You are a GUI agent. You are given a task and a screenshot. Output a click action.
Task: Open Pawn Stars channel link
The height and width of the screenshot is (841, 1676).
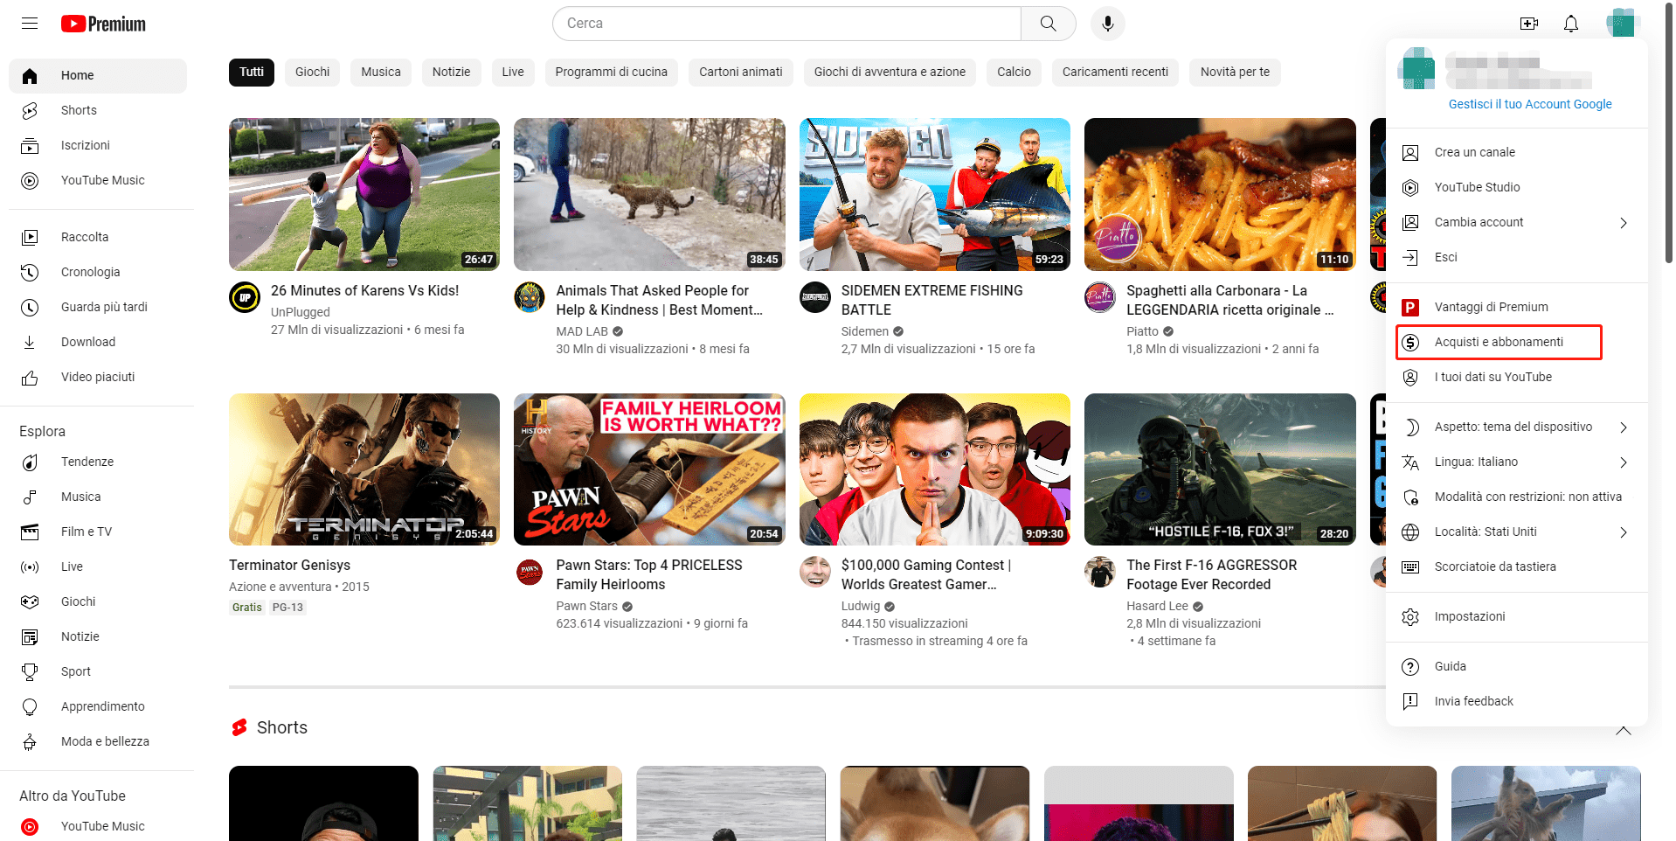pyautogui.click(x=586, y=606)
